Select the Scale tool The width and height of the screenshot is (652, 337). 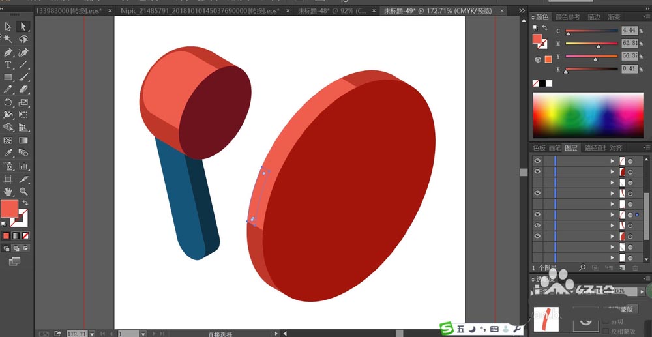pyautogui.click(x=23, y=102)
